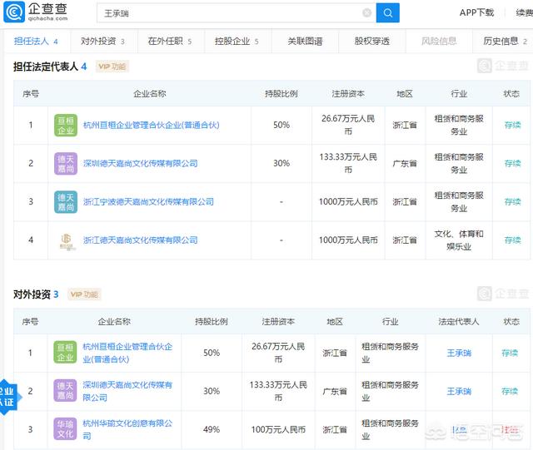Click the teal 德天嘉尚 logo for the Ningbo company
The height and width of the screenshot is (450, 533).
66,202
